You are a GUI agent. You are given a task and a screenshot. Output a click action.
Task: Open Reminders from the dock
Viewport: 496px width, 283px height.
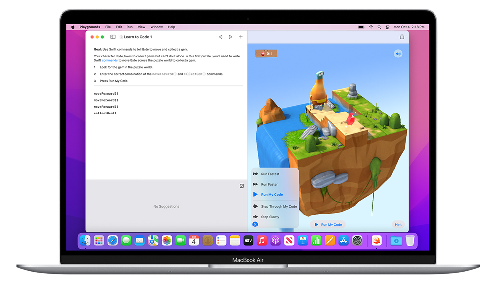(x=221, y=241)
